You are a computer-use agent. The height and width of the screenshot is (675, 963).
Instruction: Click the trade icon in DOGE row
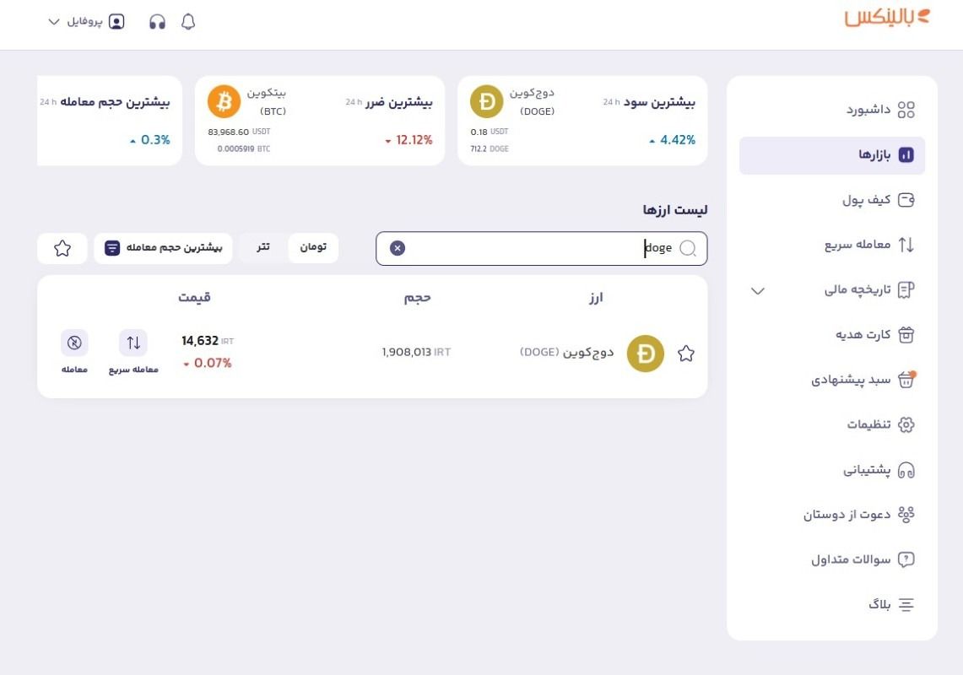[74, 343]
